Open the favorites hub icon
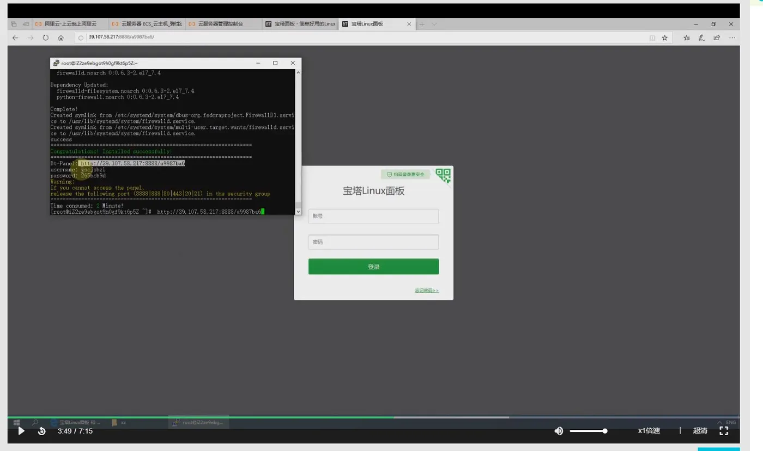Viewport: 763px width, 451px height. pos(687,38)
